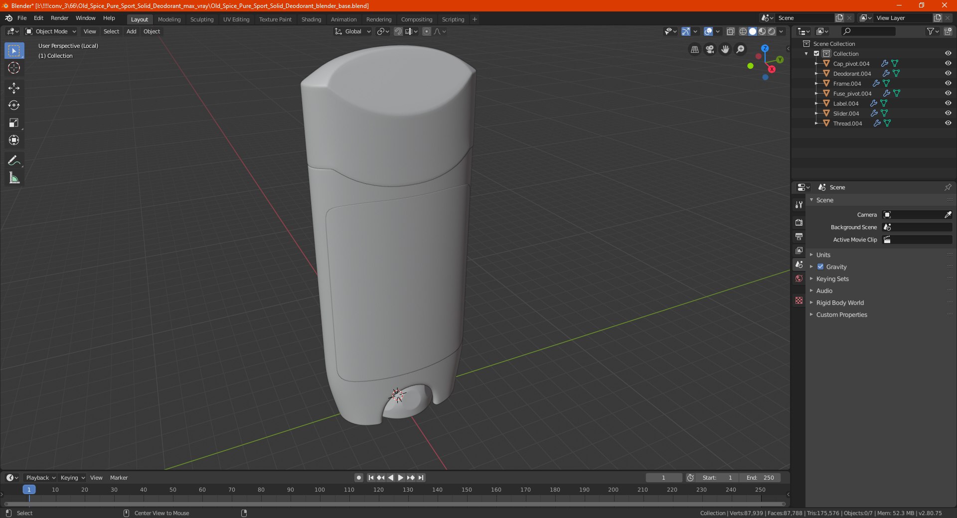Pin the Scene properties panel
The image size is (957, 518).
948,187
